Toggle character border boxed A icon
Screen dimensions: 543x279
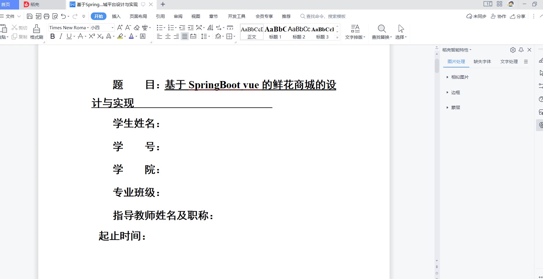143,36
